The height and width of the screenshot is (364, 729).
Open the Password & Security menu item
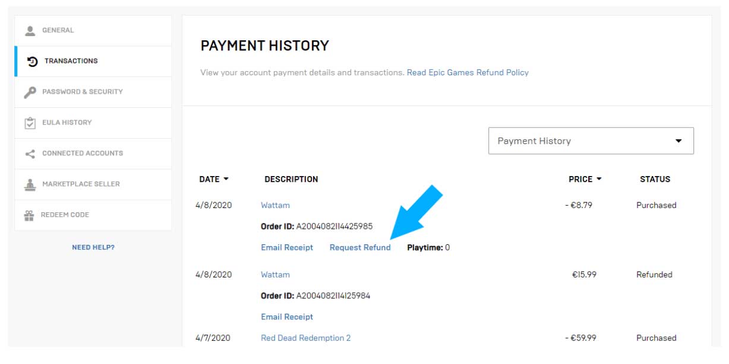click(82, 92)
